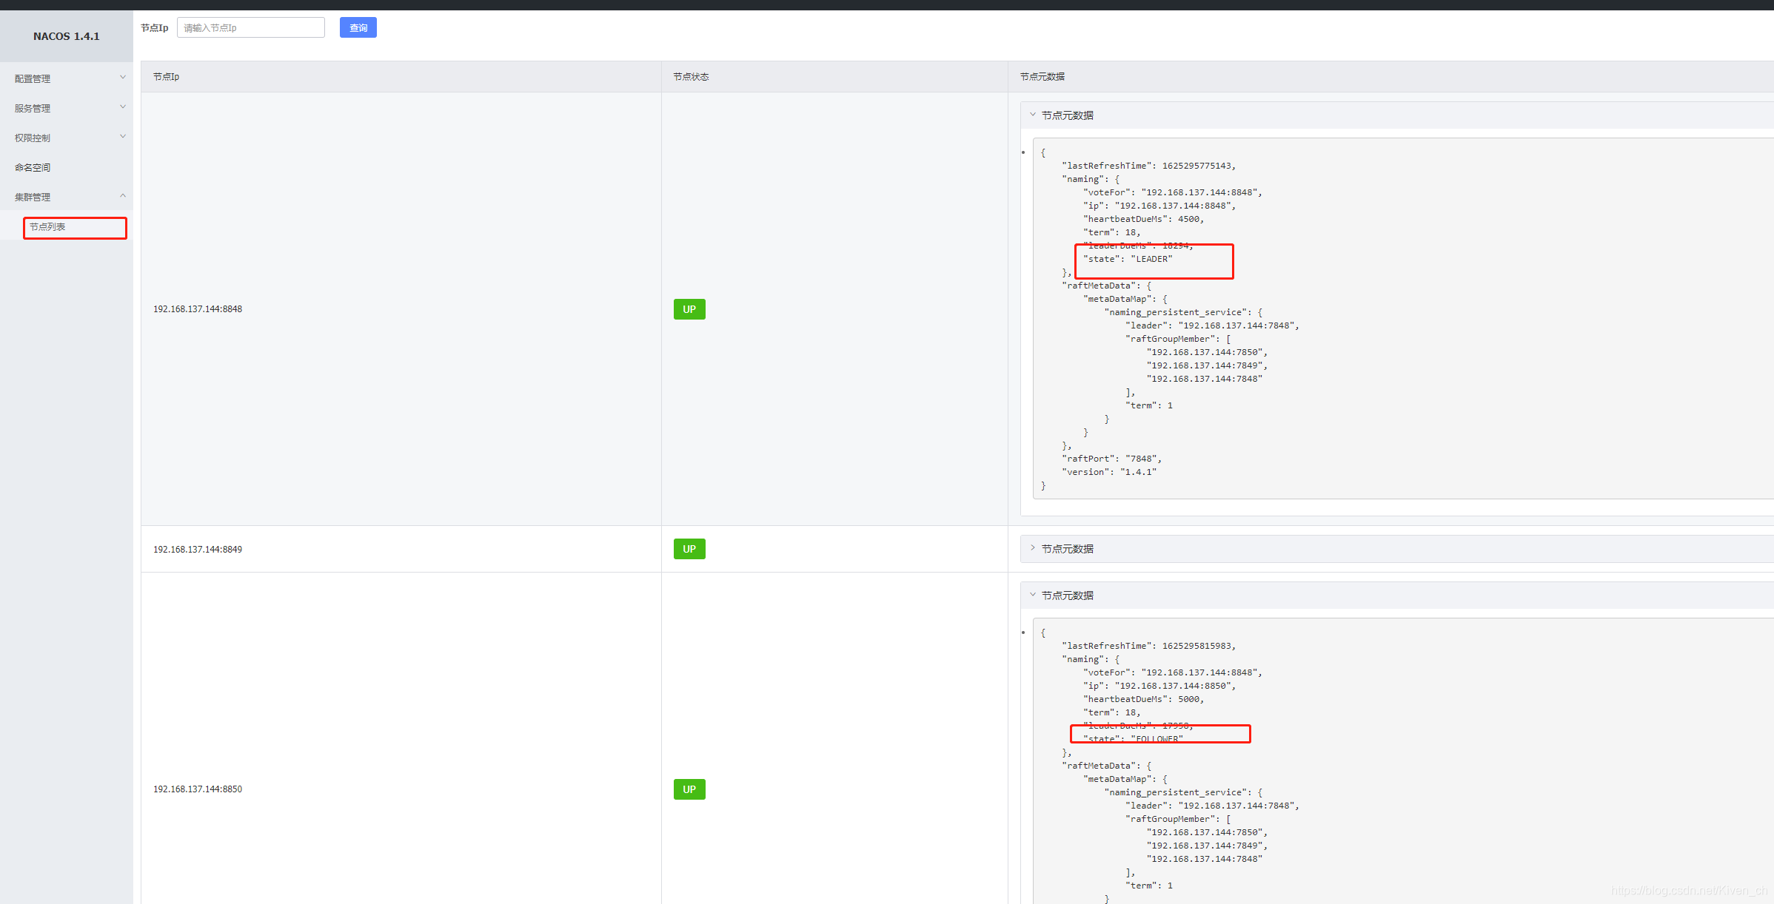This screenshot has height=904, width=1774.
Task: Click UP status badge for node 8849
Action: (689, 549)
